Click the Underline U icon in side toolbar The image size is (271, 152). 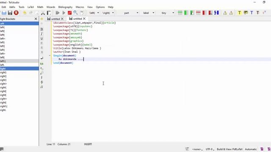pos(41,38)
